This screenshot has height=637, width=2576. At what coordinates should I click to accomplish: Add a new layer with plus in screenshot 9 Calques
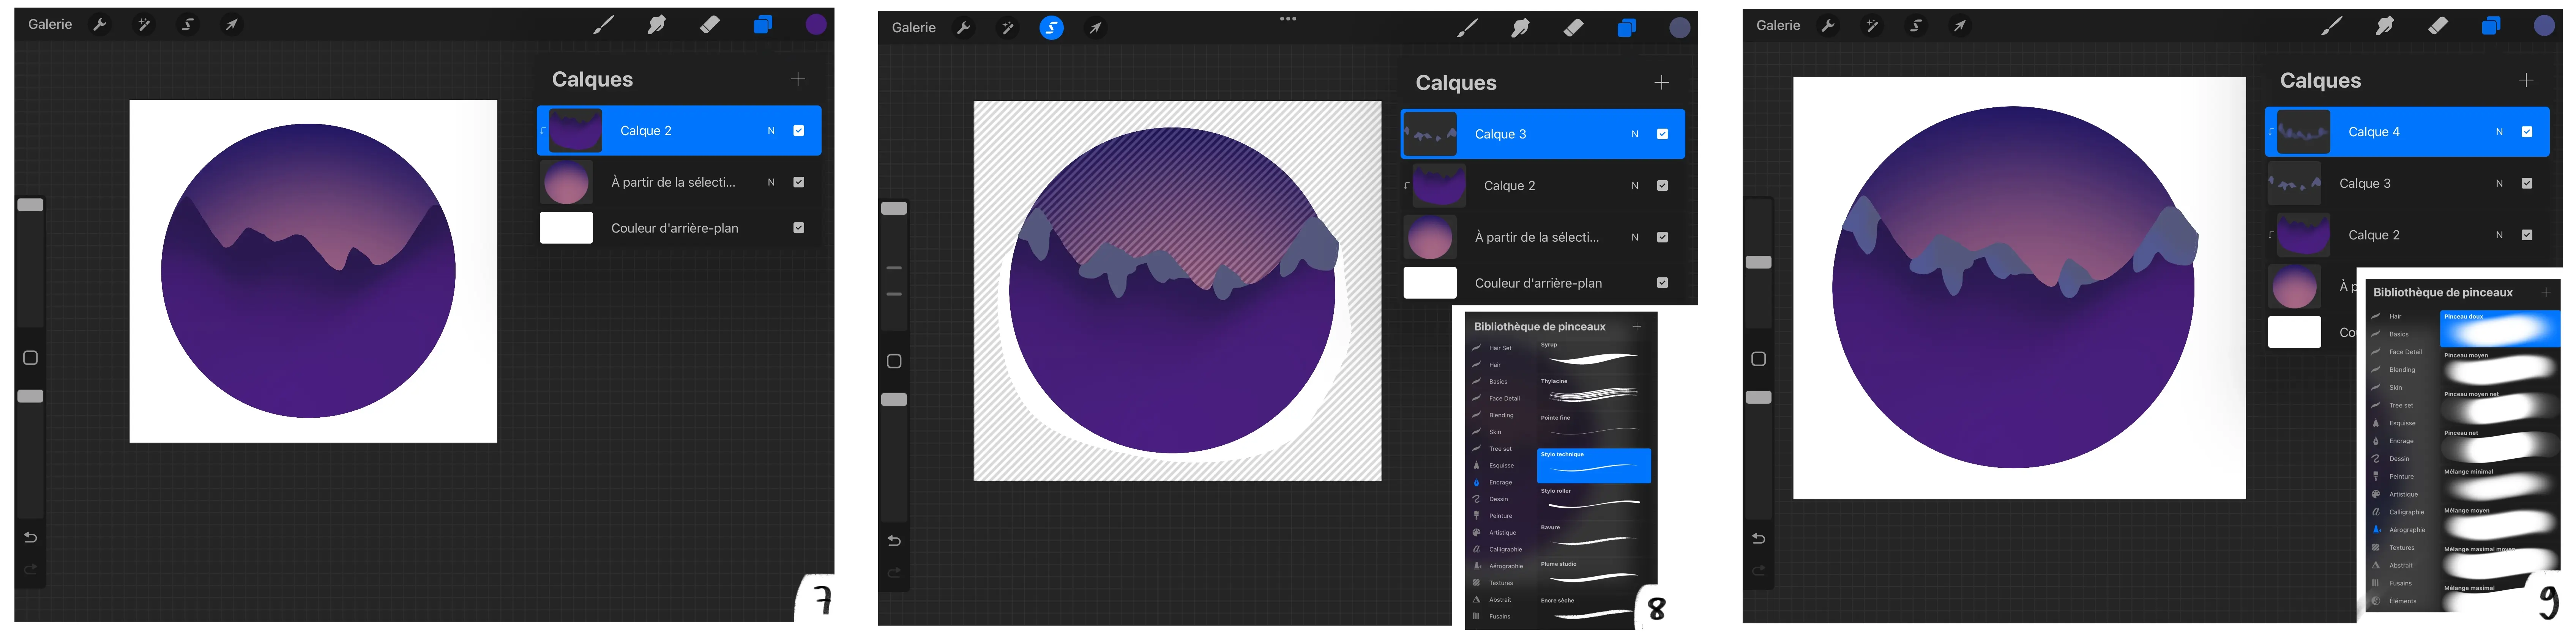(2526, 80)
